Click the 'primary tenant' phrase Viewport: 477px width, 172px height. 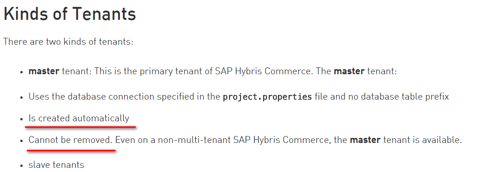154,71
